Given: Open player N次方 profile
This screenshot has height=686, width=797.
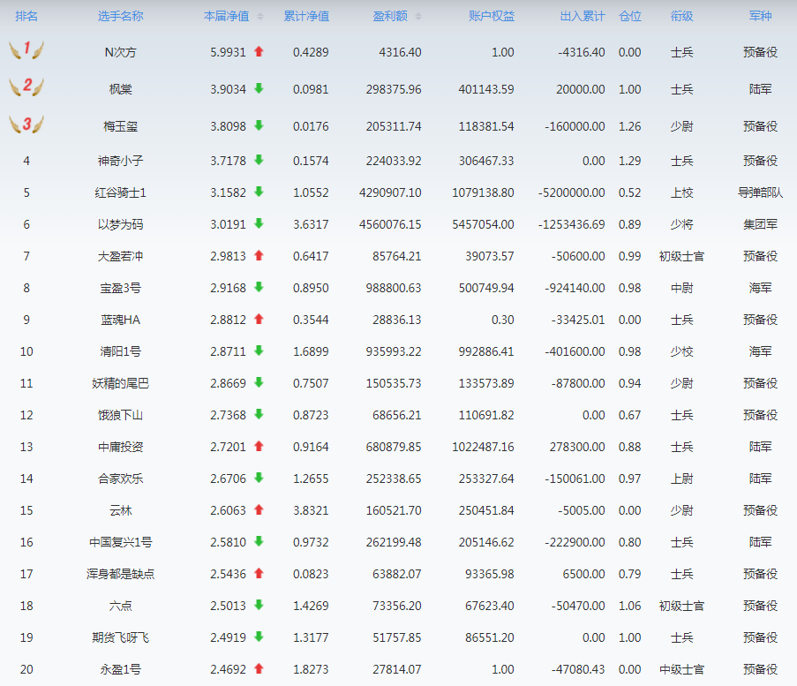Looking at the screenshot, I should point(120,52).
